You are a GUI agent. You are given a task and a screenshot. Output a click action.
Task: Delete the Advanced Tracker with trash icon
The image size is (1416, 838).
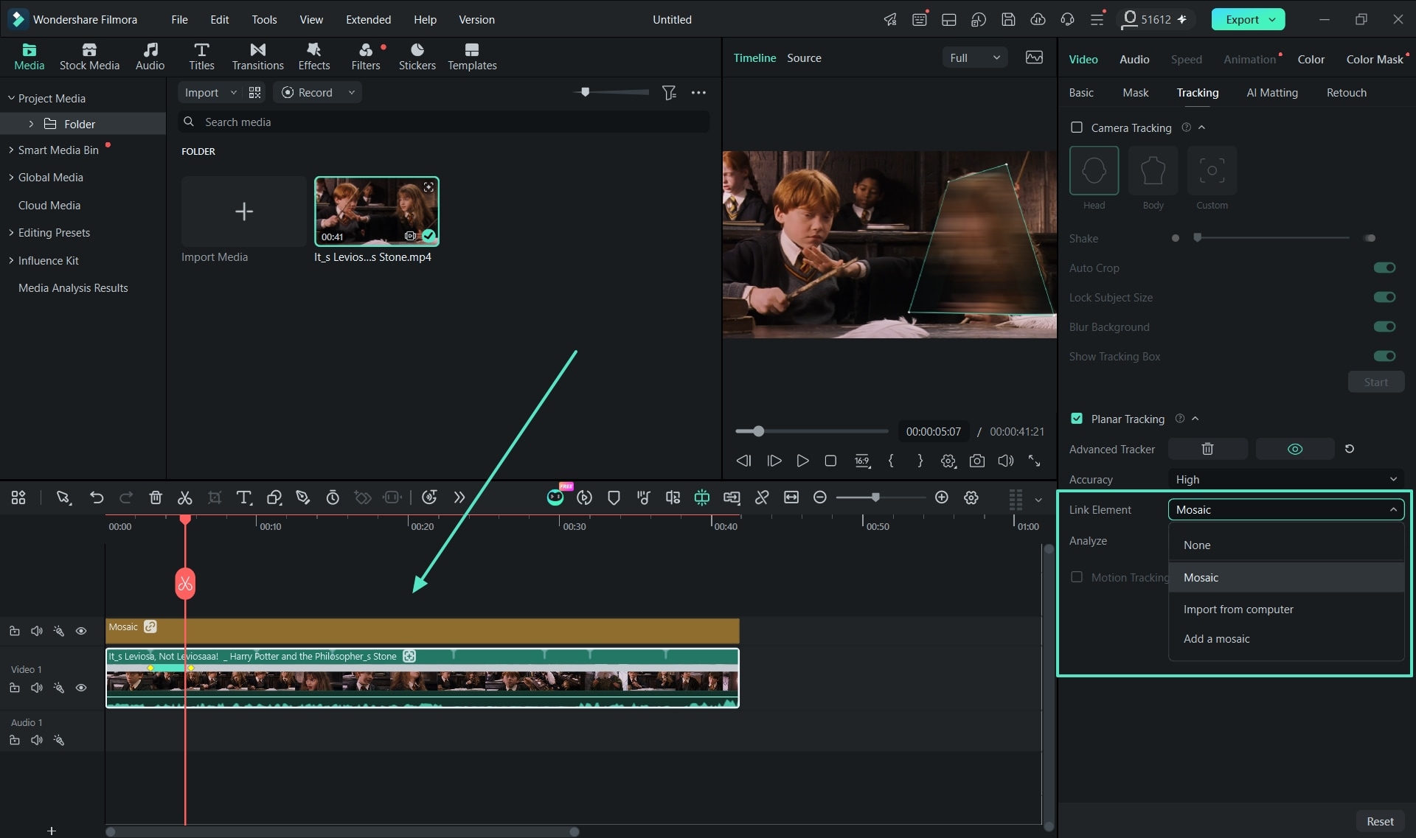pos(1207,449)
